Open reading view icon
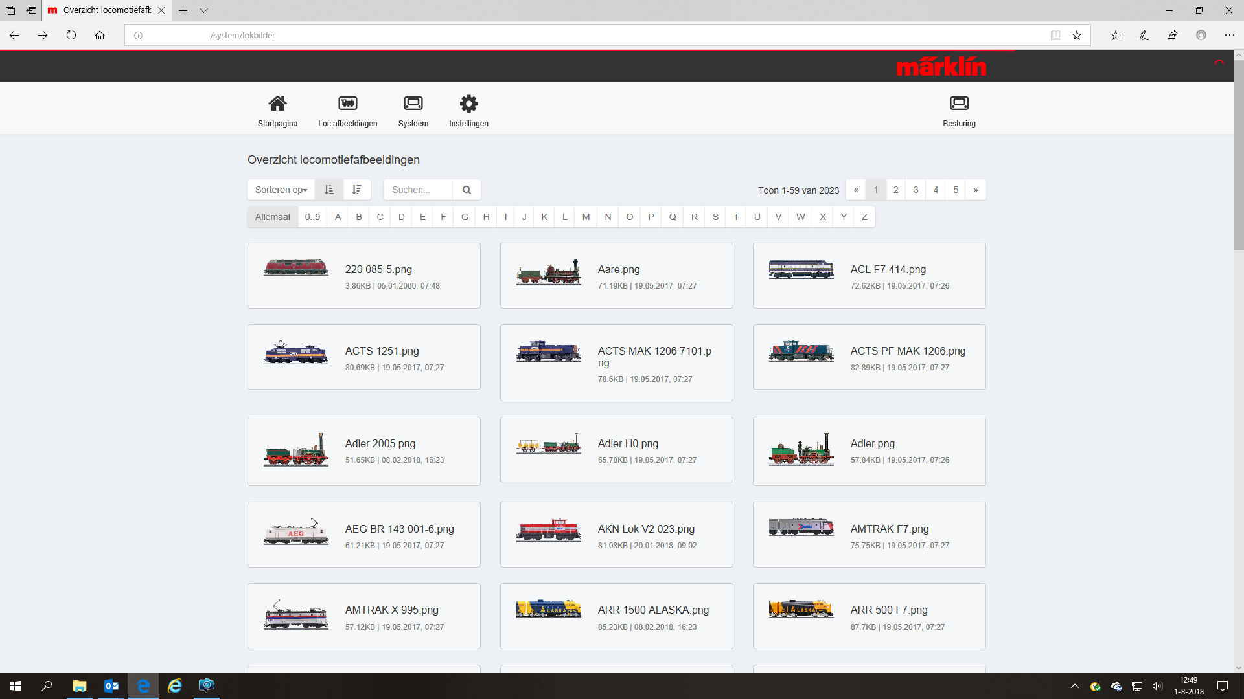The height and width of the screenshot is (699, 1244). [x=1056, y=35]
